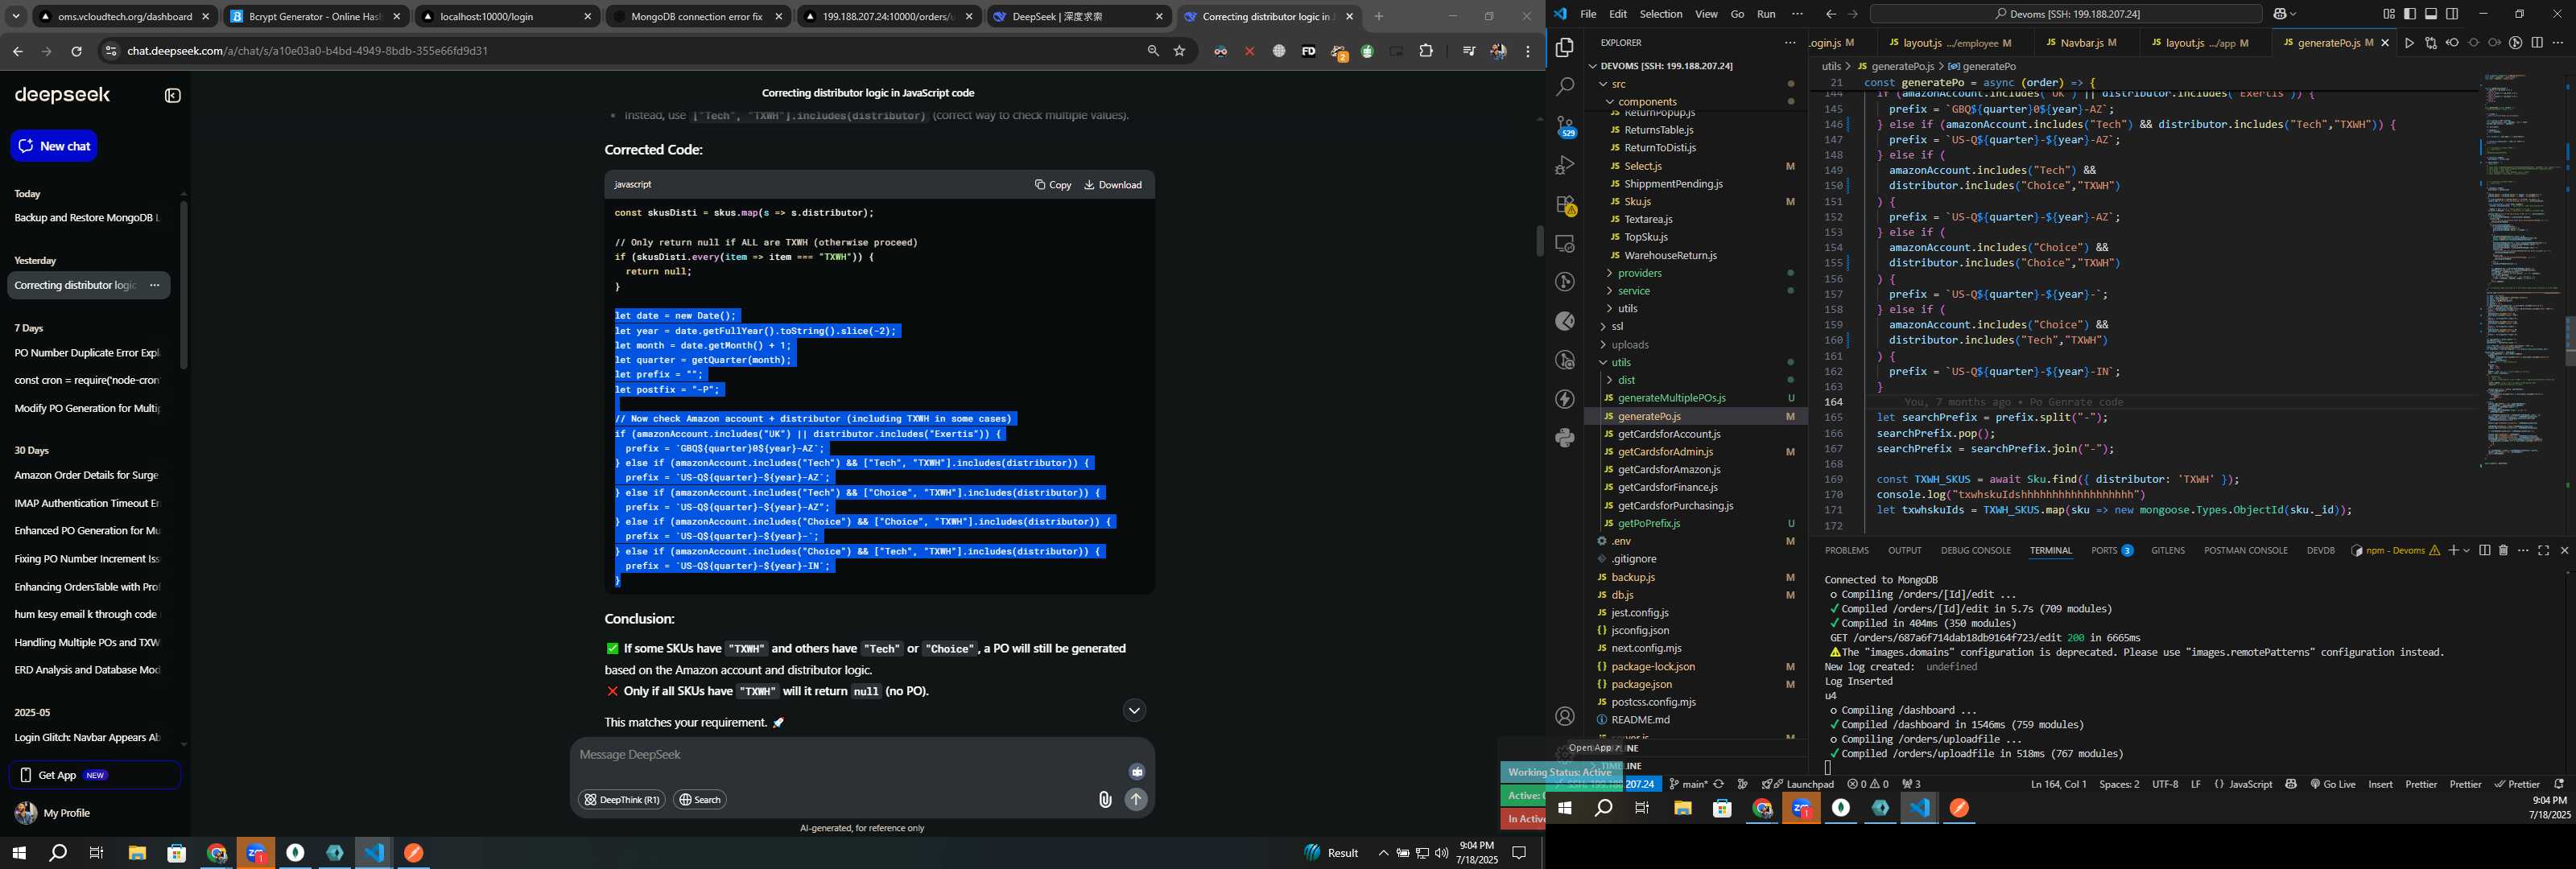Click Synchronize Changes icon in status bar
The height and width of the screenshot is (869, 2576).
point(1719,784)
